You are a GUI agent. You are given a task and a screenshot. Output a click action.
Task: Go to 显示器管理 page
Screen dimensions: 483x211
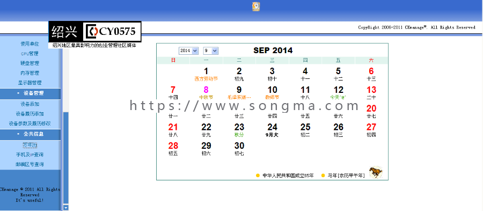(x=30, y=83)
